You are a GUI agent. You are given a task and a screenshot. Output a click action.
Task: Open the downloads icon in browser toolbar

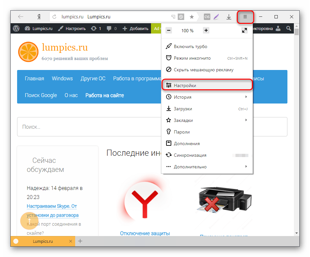(x=229, y=16)
